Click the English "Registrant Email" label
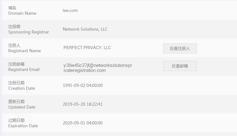Viewport: 237px width, 136px height. [x=24, y=70]
